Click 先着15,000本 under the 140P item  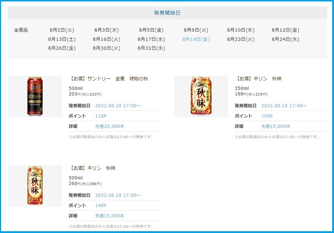click(x=110, y=216)
